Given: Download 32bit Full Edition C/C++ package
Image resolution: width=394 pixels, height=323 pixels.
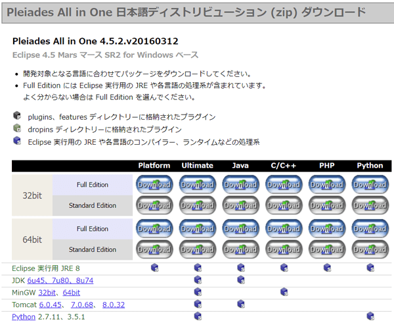Looking at the screenshot, I should coord(284,185).
